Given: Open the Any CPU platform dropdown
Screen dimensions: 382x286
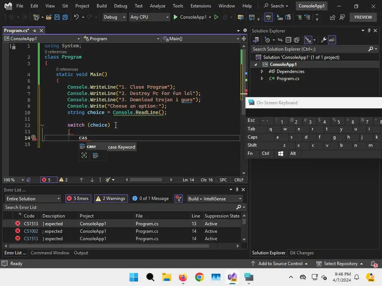Looking at the screenshot, I should pos(149,17).
